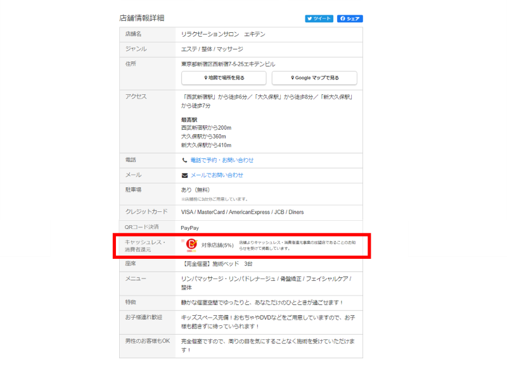Screen dimensions: 507x367
Task: Click the 対象店舗(5%) text
Action: click(217, 246)
